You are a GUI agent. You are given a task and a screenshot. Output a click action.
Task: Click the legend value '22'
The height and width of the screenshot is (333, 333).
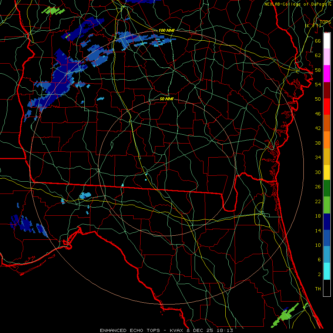pos(318,201)
